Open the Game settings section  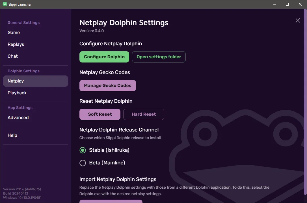tap(14, 32)
